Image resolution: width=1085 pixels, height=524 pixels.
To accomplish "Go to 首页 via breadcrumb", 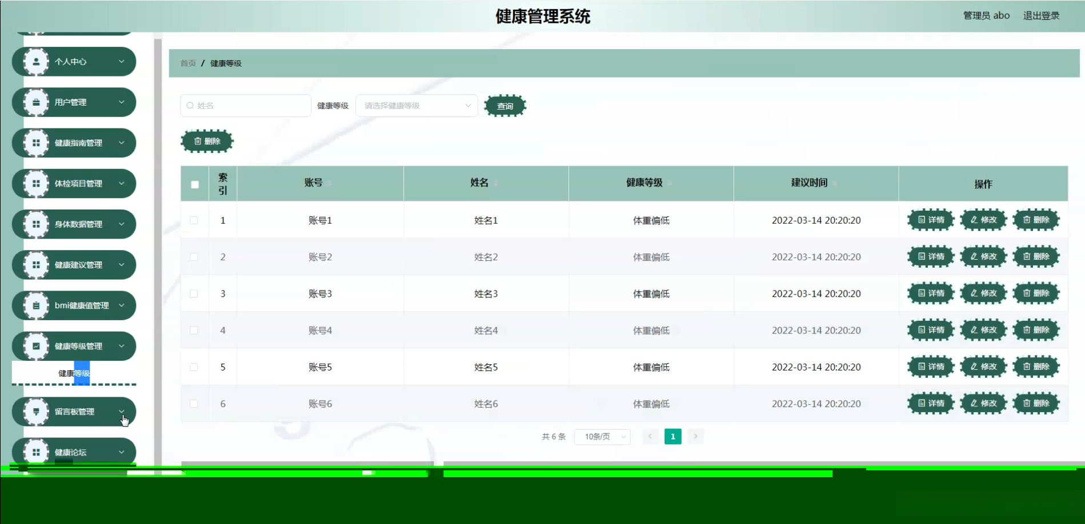I will tap(188, 63).
